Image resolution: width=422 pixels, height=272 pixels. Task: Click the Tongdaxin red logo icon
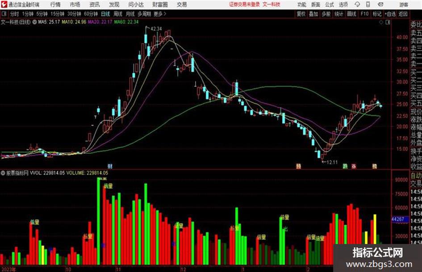pyautogui.click(x=4, y=4)
